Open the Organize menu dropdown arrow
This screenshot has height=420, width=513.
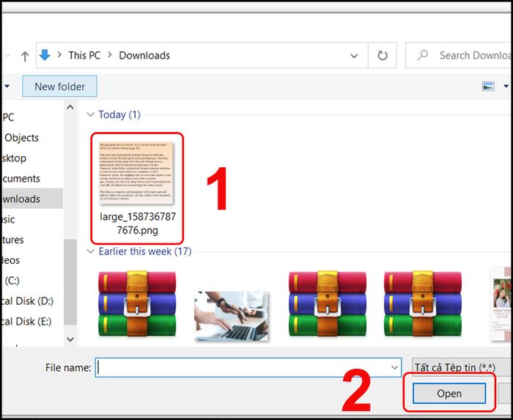pyautogui.click(x=7, y=86)
